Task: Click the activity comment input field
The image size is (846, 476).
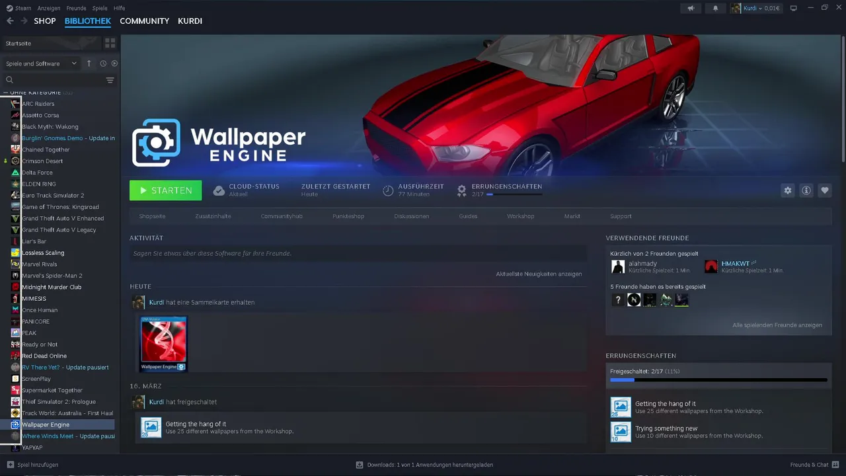Action: click(x=358, y=253)
